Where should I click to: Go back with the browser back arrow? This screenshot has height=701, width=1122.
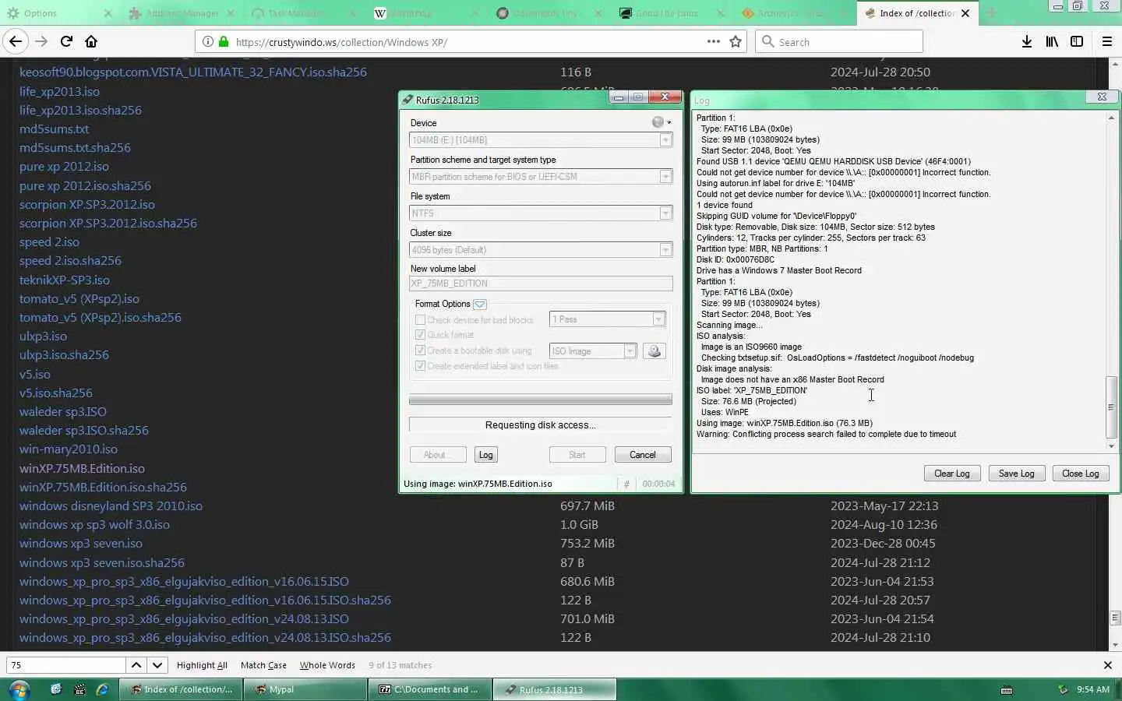[16, 41]
